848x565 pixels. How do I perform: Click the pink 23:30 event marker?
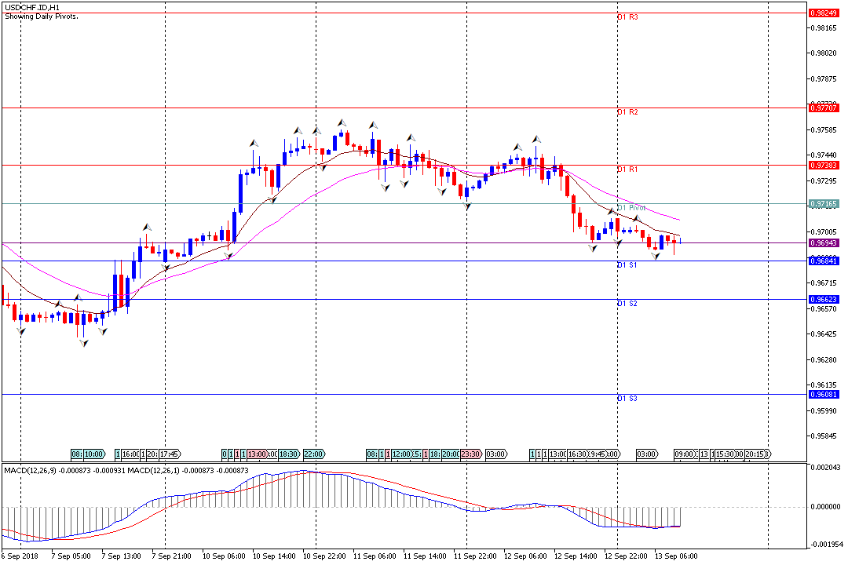coord(471,454)
